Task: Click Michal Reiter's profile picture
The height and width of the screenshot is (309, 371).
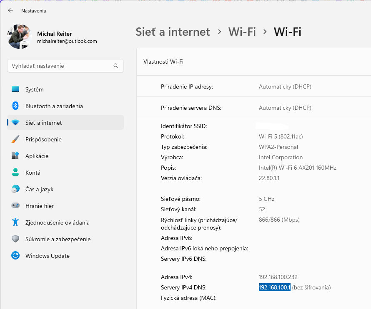Action: click(x=20, y=37)
